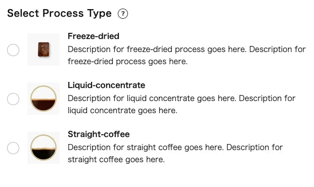The height and width of the screenshot is (187, 314).
Task: Choose the Straight-coffee radio option
Action: coord(13,148)
